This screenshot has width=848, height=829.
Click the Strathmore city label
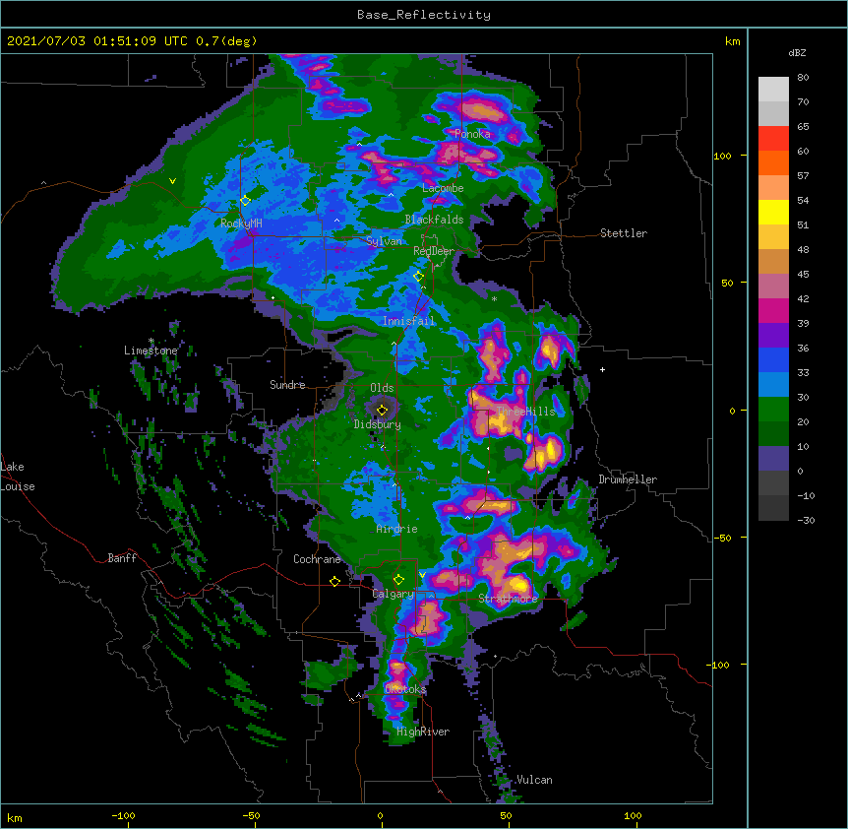point(508,598)
